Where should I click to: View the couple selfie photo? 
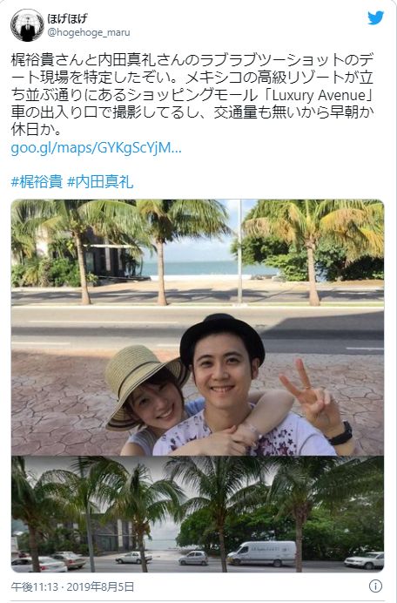pyautogui.click(x=198, y=328)
